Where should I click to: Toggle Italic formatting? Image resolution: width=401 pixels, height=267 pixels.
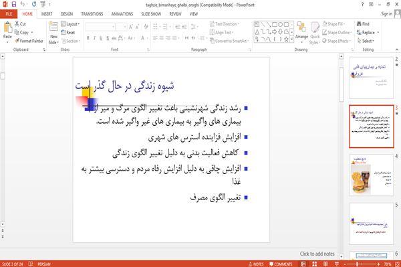coord(94,38)
